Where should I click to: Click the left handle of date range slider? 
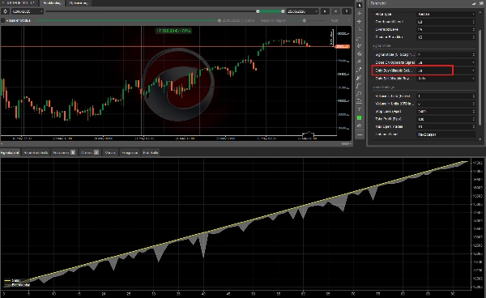click(258, 11)
